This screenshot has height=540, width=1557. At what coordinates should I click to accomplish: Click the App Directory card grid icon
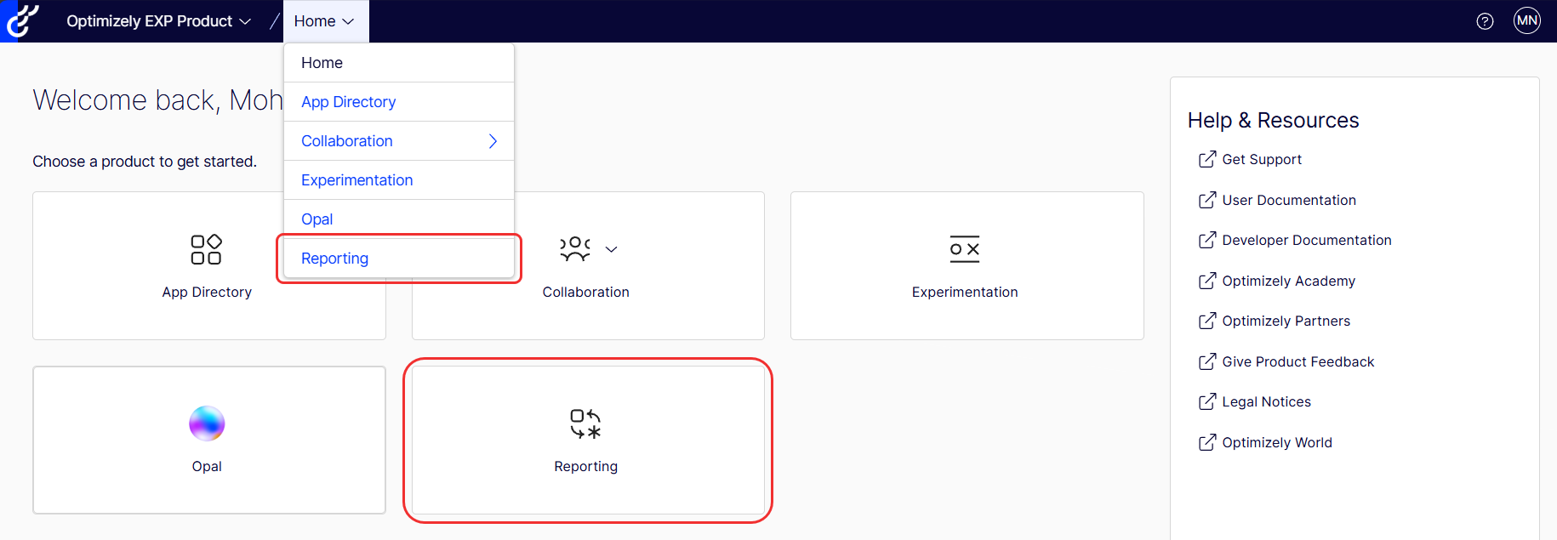click(207, 249)
